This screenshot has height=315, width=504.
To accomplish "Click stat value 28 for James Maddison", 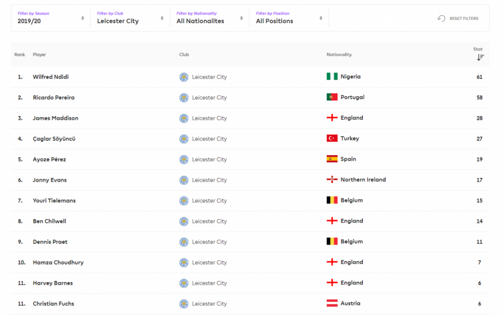I will [x=480, y=118].
